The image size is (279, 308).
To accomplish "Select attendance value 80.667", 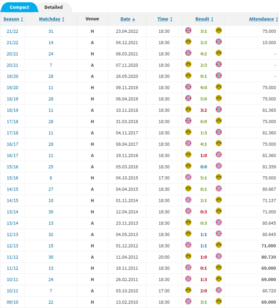I will point(269,189).
